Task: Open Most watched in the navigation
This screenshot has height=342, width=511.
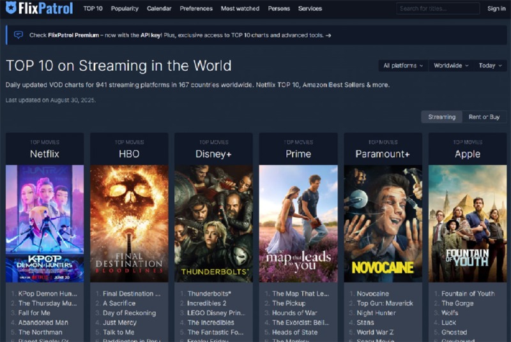Action: click(x=240, y=8)
